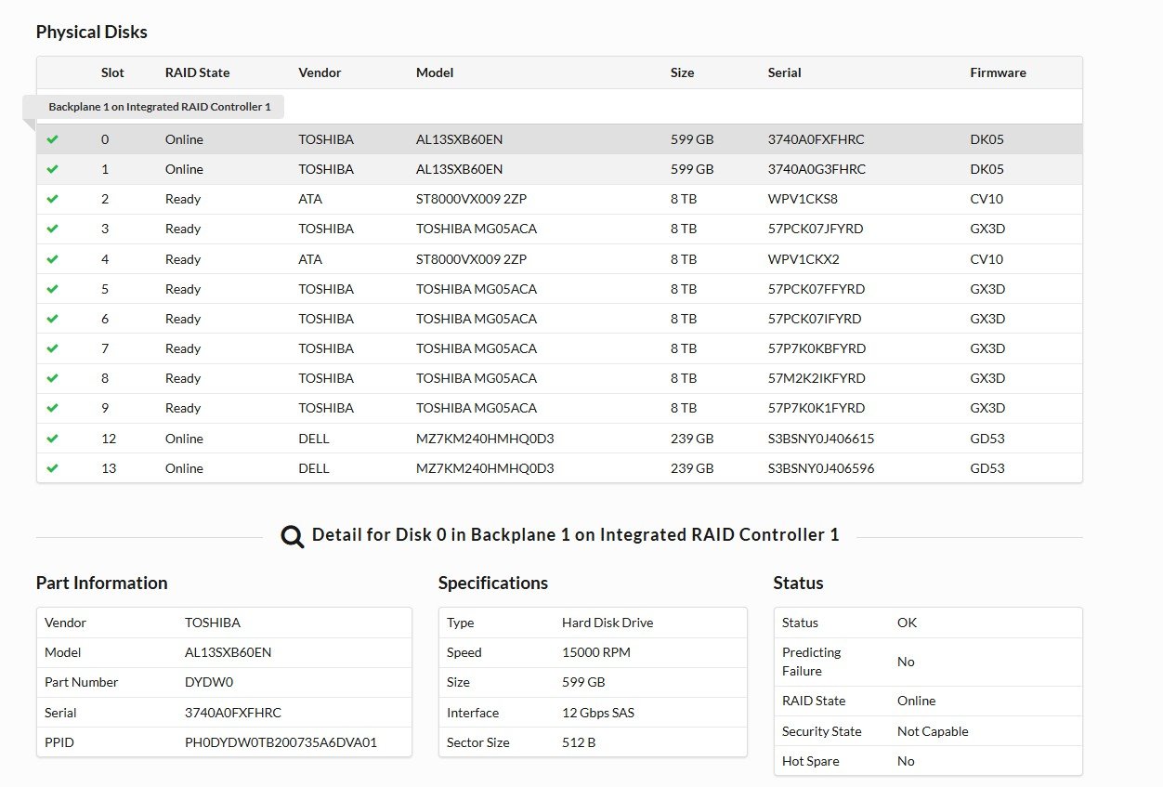1163x787 pixels.
Task: Select disk row with serial WPV1CKX2
Action: pyautogui.click(x=803, y=259)
